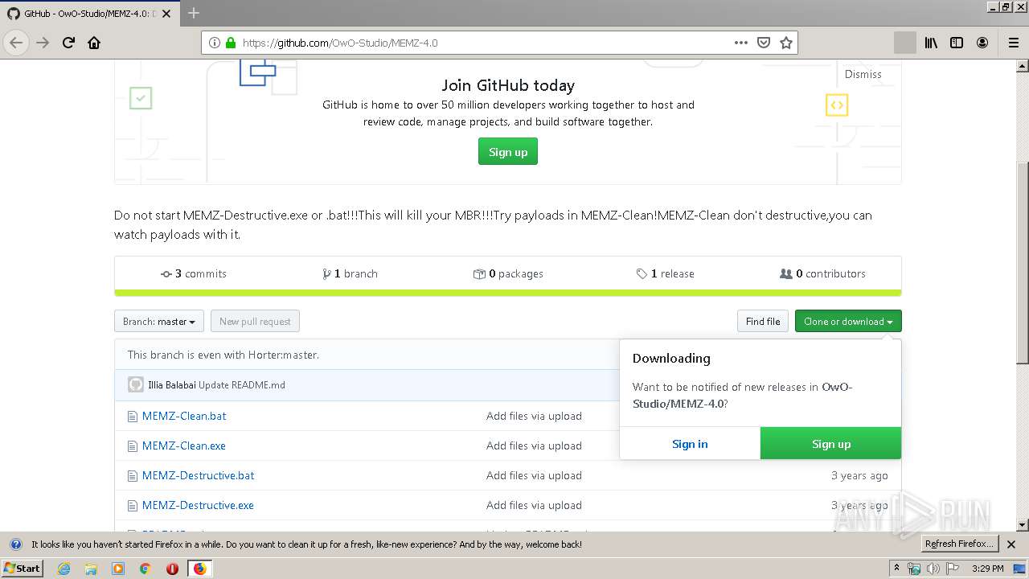Open the Library icon in toolbar
Image resolution: width=1029 pixels, height=579 pixels.
tap(931, 43)
